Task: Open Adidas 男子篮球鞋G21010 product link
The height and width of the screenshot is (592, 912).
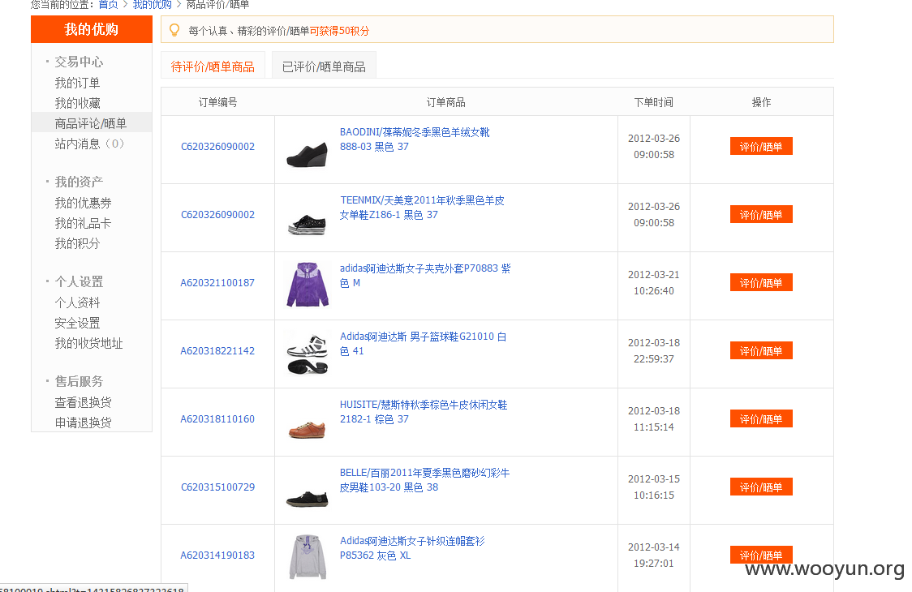Action: click(x=424, y=344)
